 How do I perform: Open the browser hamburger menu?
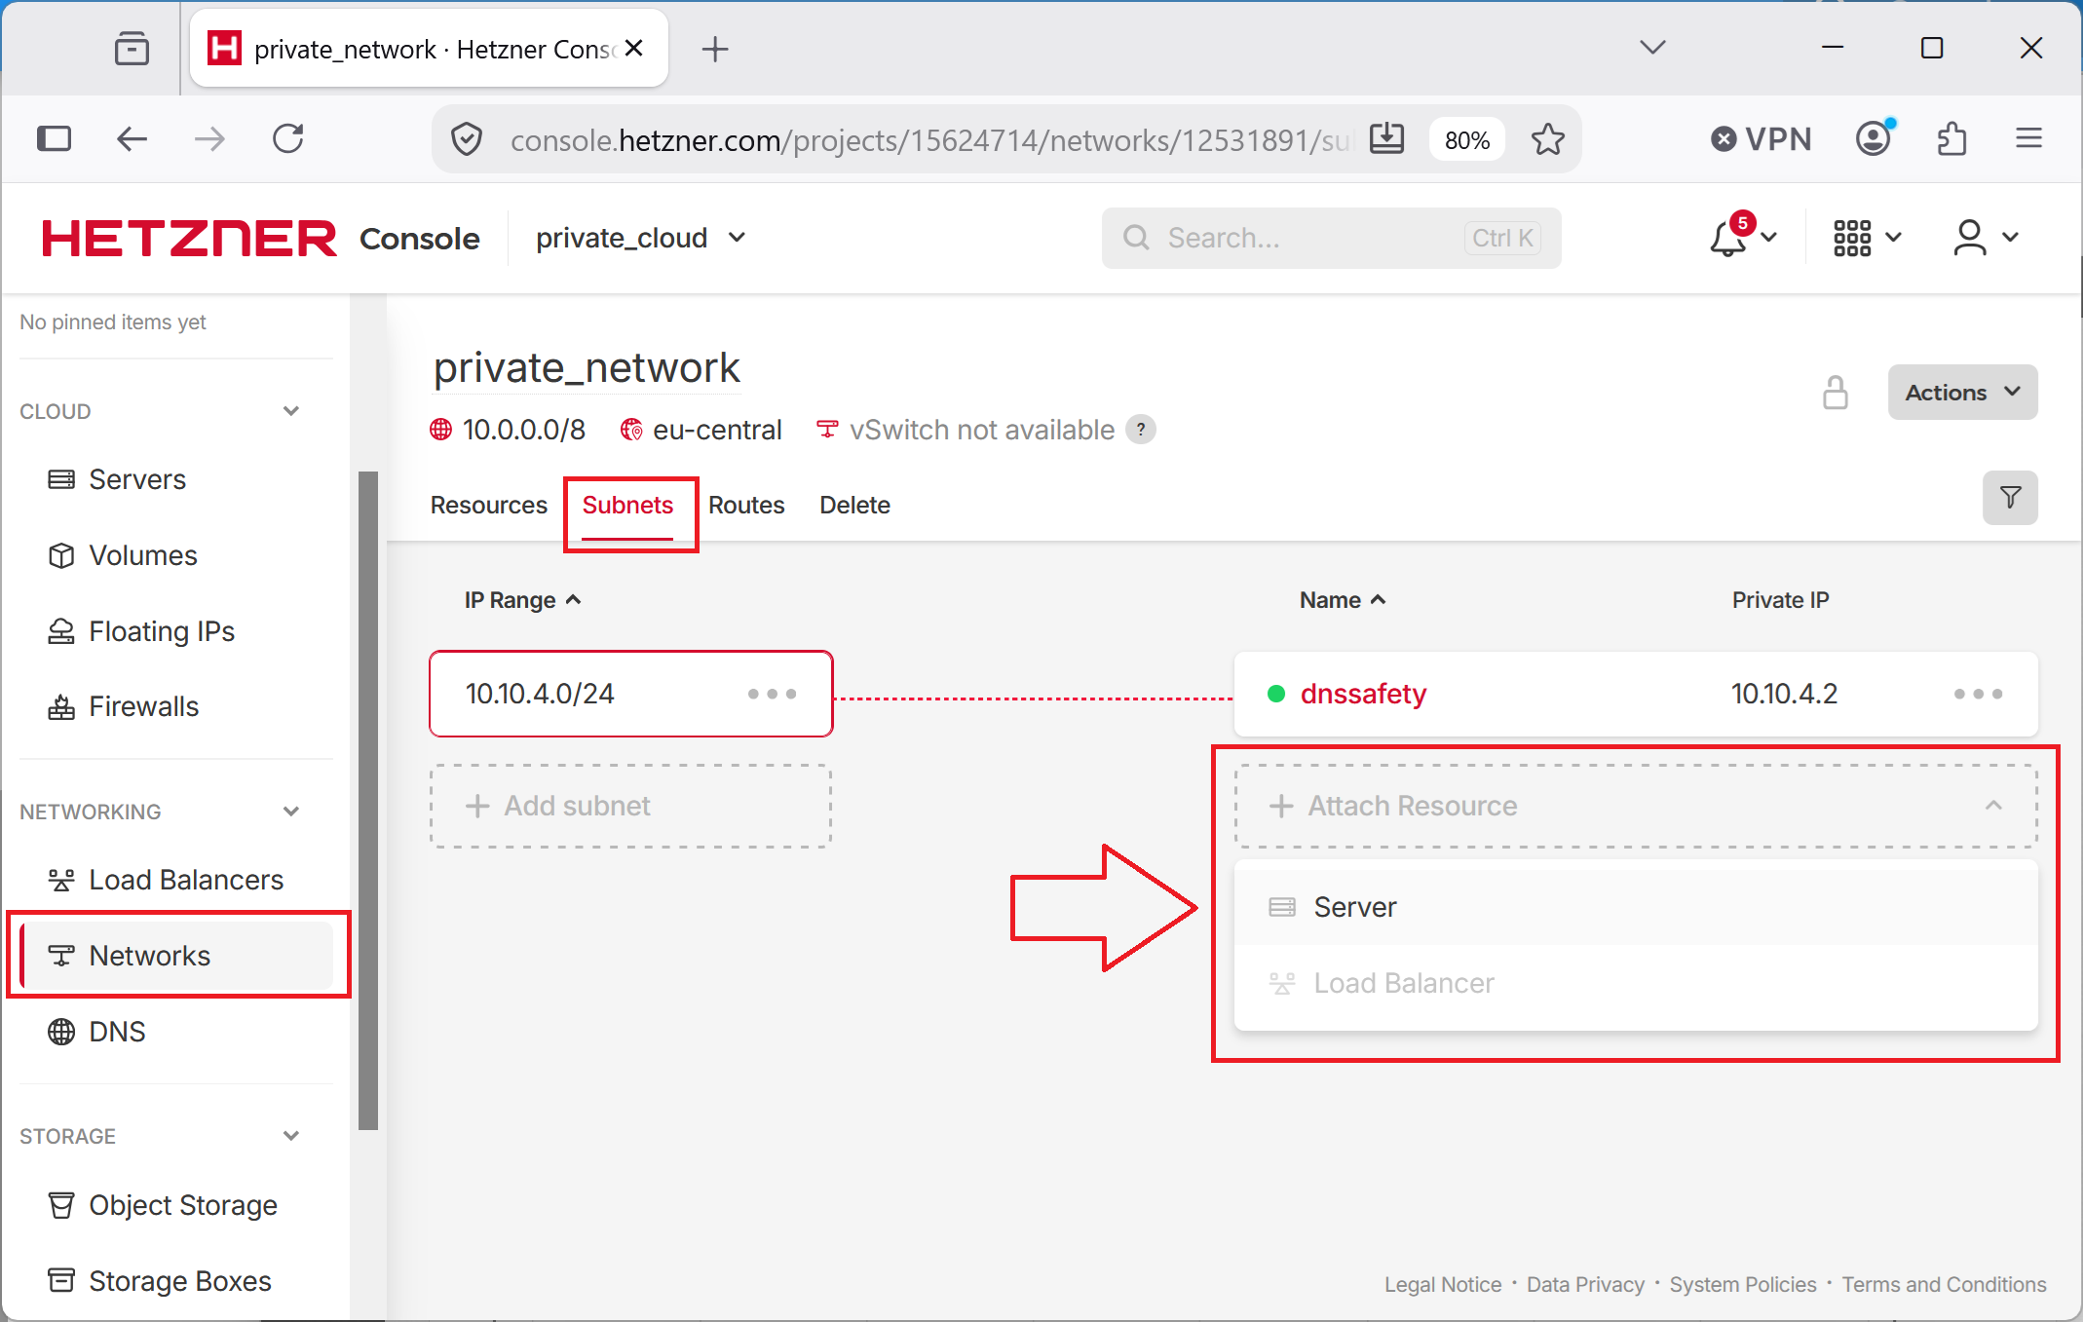click(2028, 139)
